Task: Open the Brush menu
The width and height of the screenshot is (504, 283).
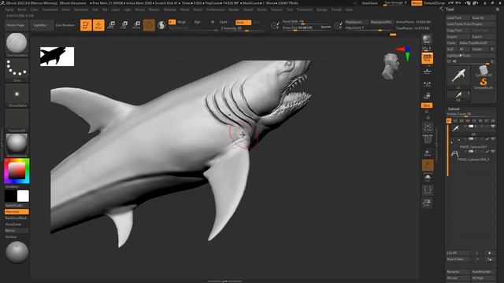Action: 22,10
